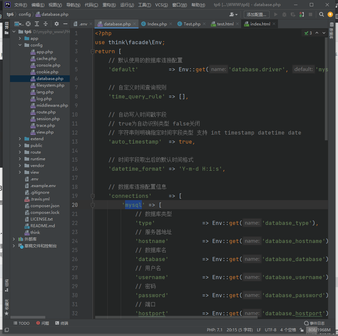The height and width of the screenshot is (336, 338).
Task: Open the database tool window icon
Action: [x=332, y=30]
